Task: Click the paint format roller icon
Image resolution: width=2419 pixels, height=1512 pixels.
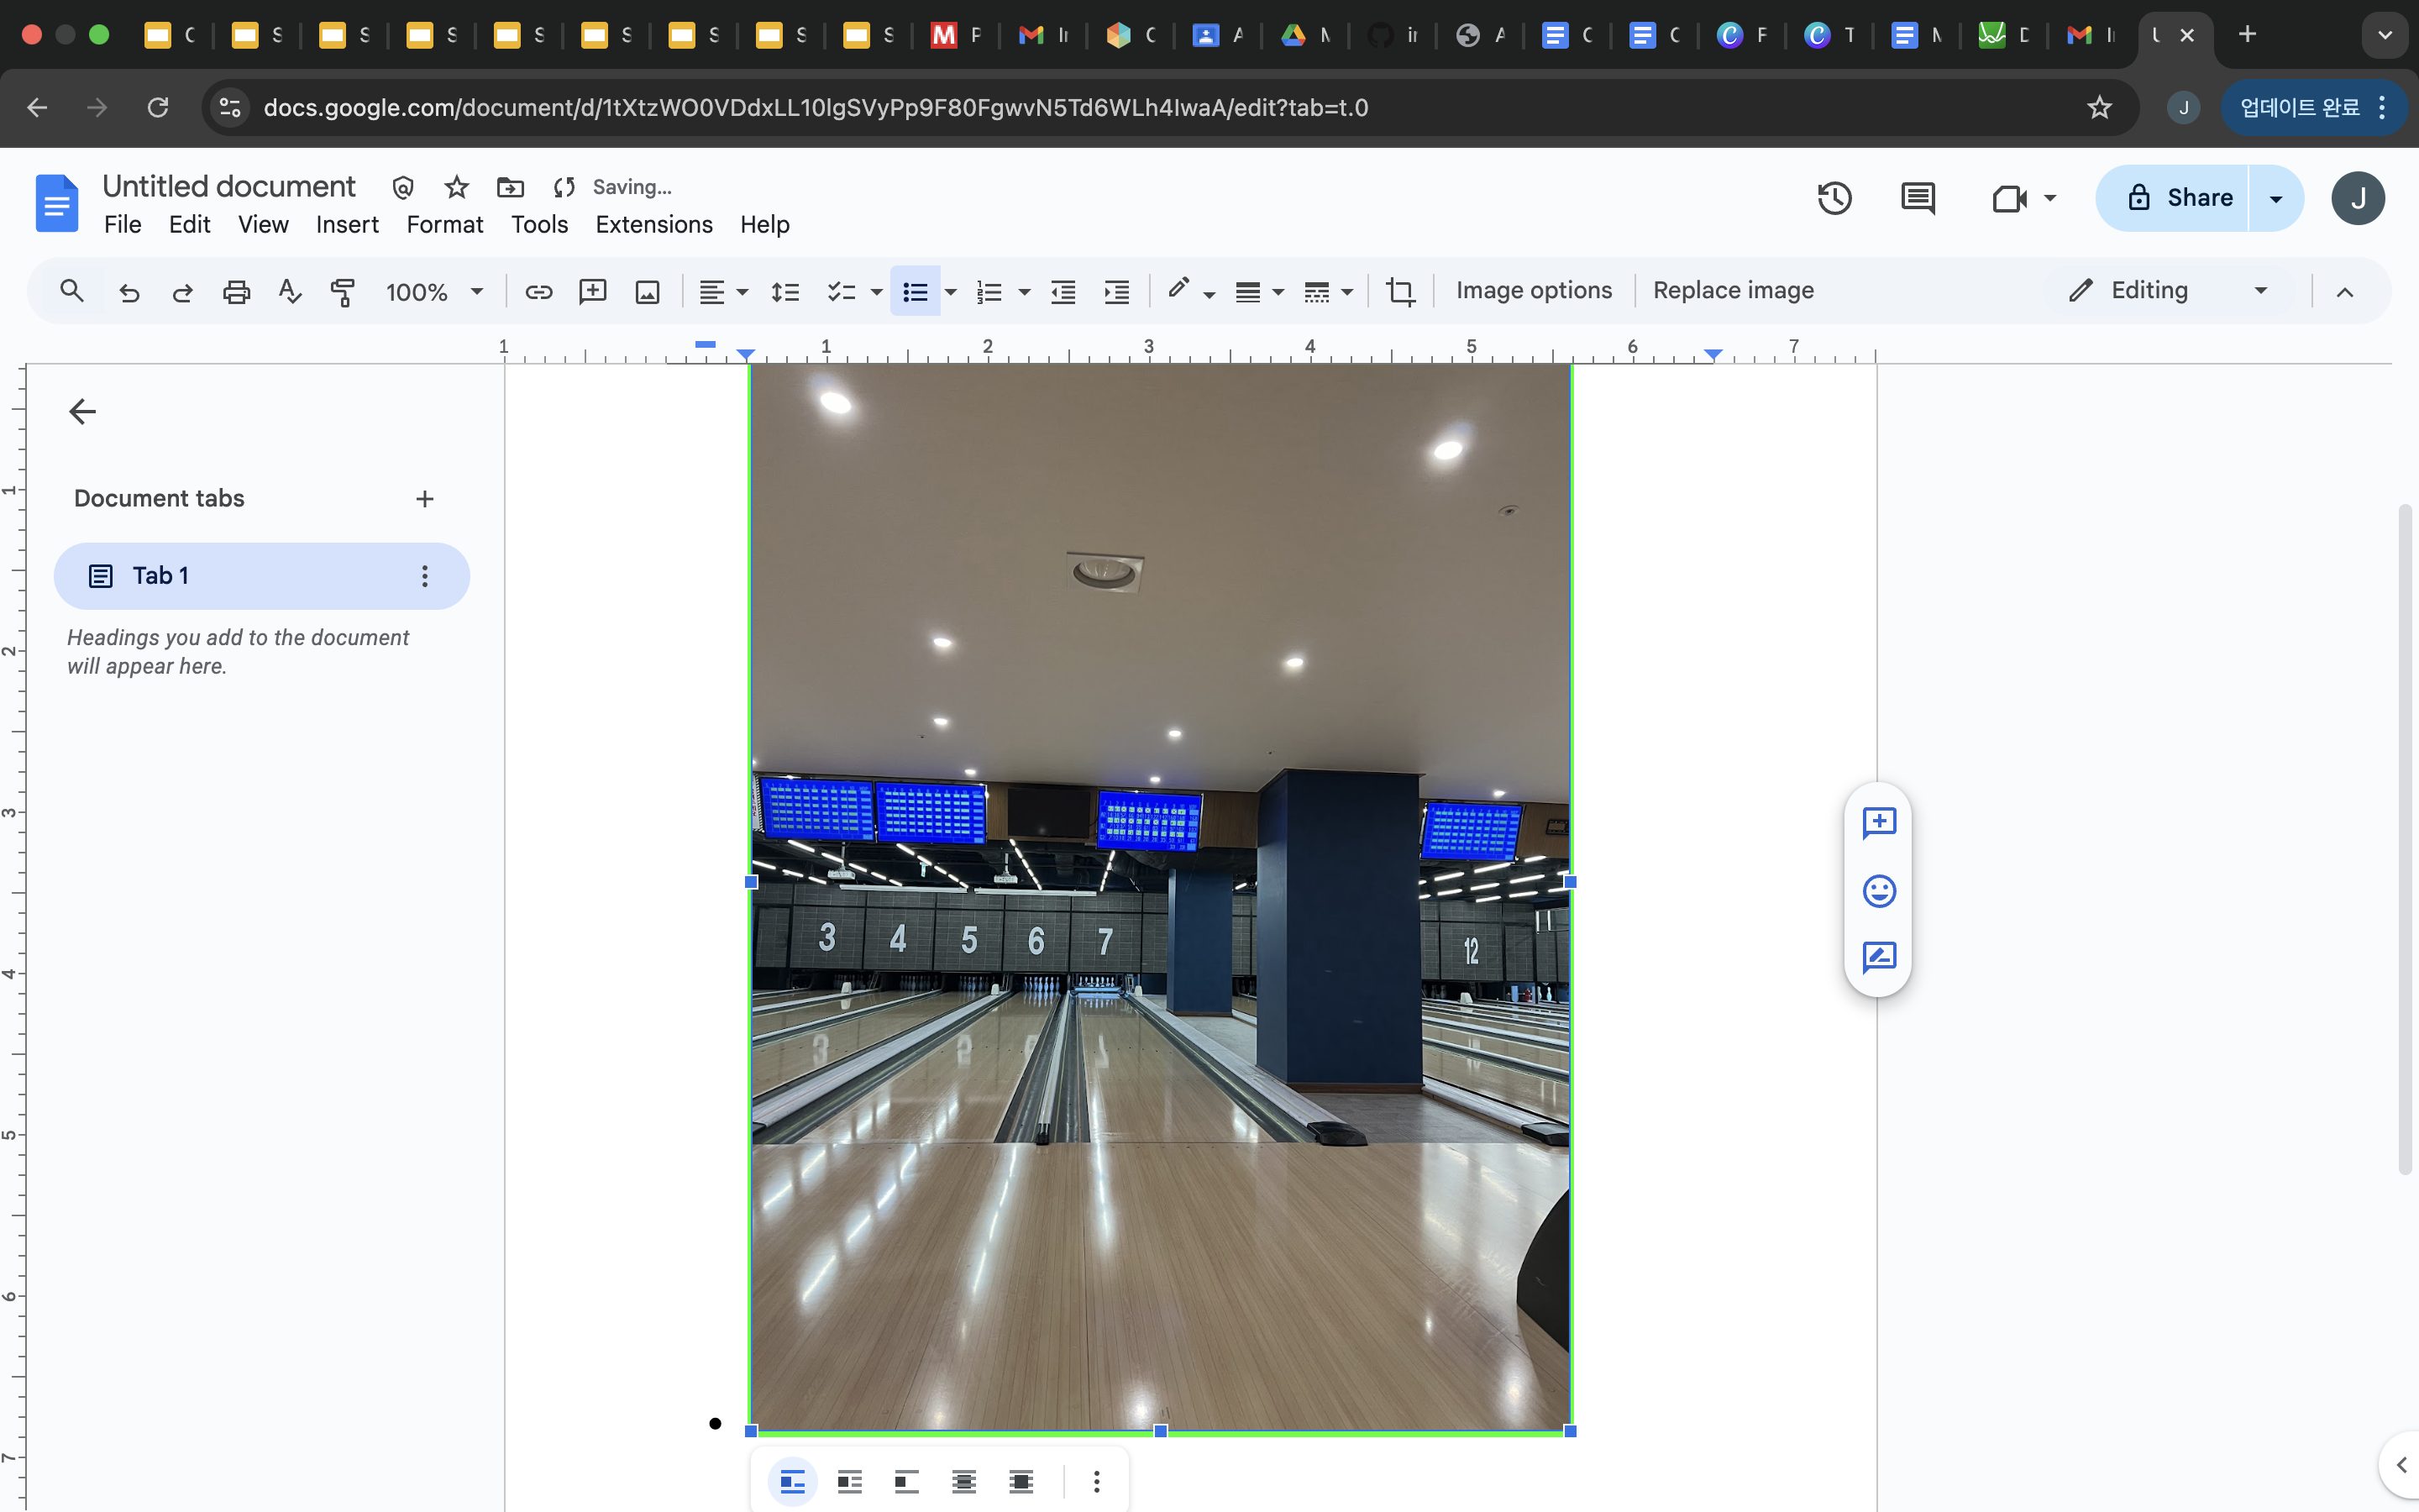Action: pos(343,291)
